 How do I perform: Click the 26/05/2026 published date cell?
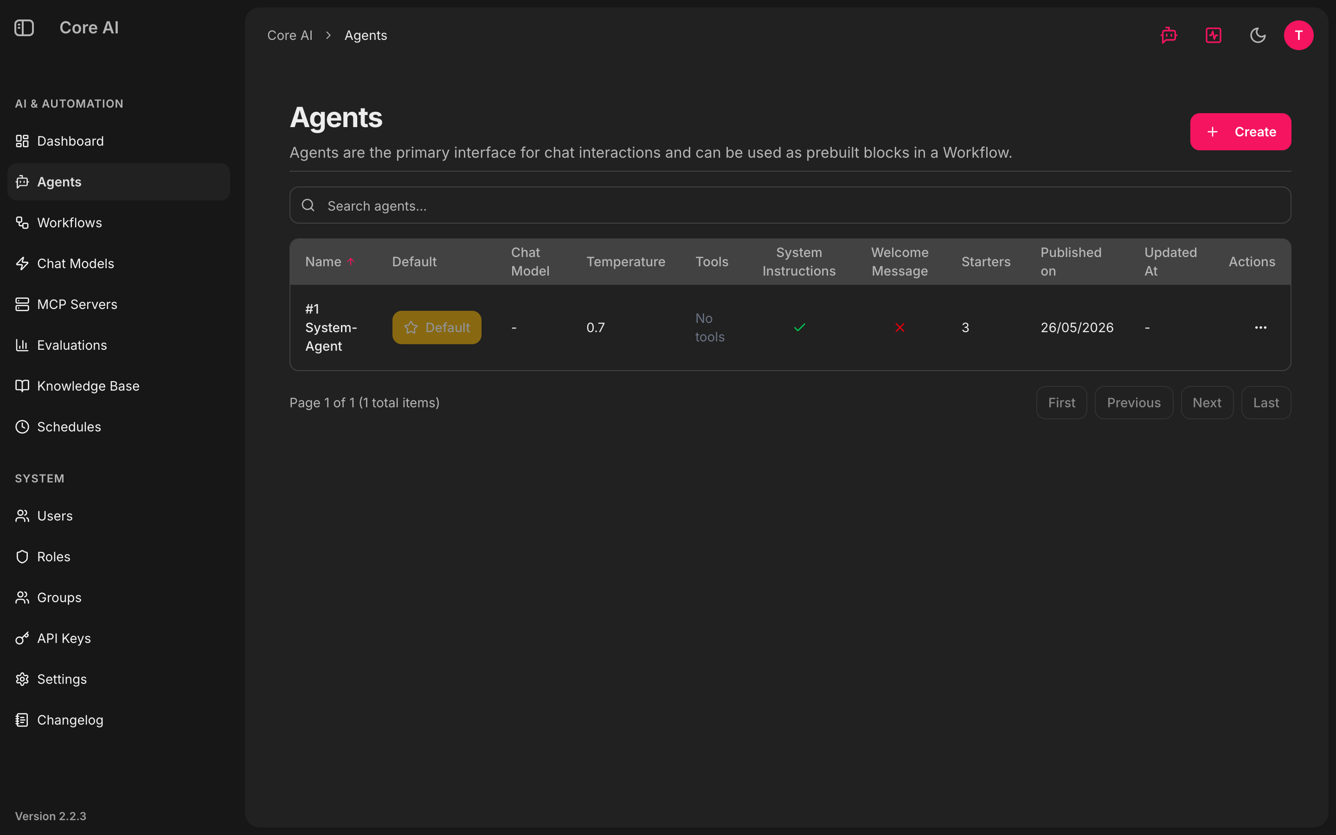tap(1077, 328)
